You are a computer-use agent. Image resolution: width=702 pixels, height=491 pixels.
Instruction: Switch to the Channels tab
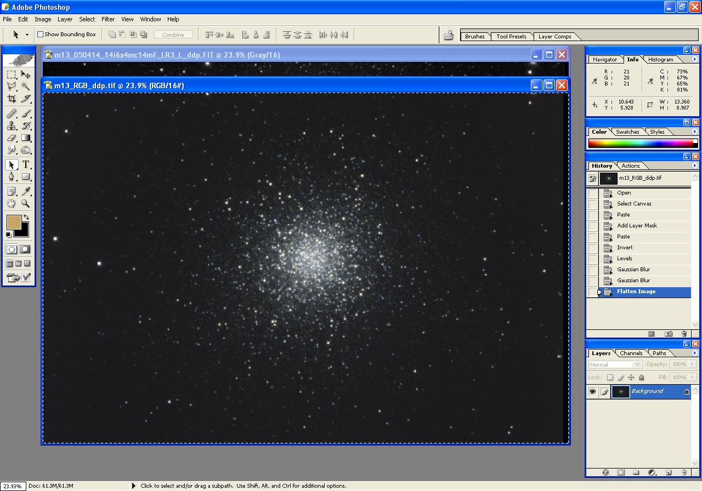(x=631, y=353)
